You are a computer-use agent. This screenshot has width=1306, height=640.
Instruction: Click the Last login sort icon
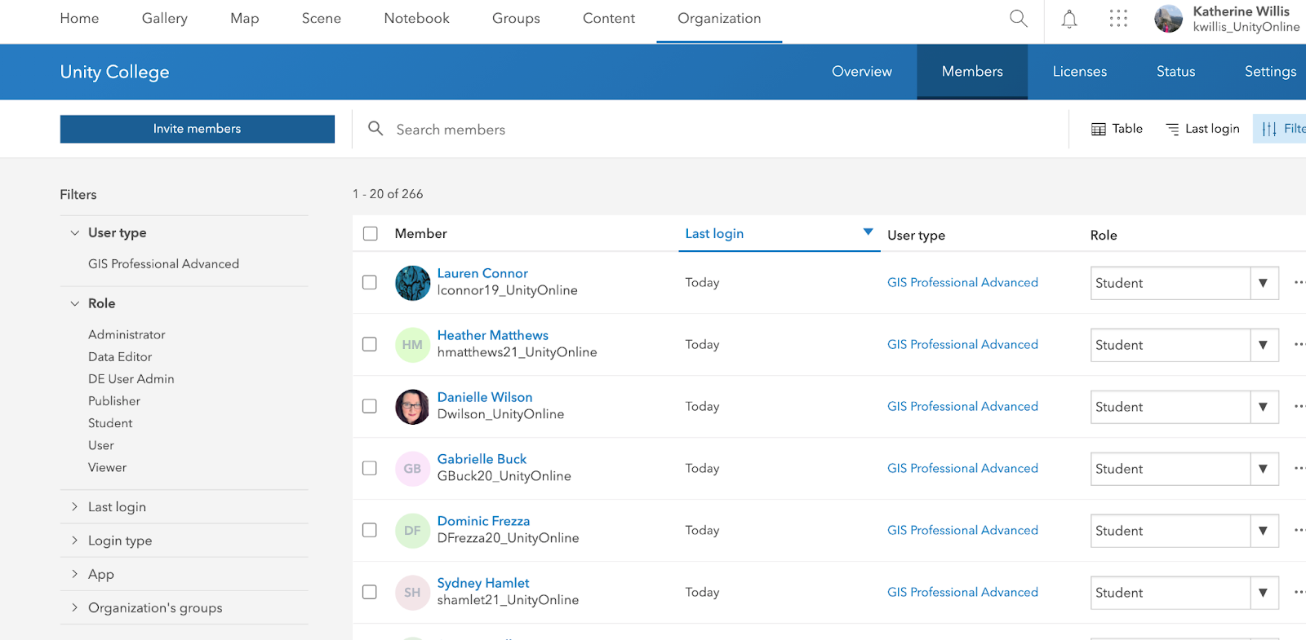click(x=1172, y=129)
